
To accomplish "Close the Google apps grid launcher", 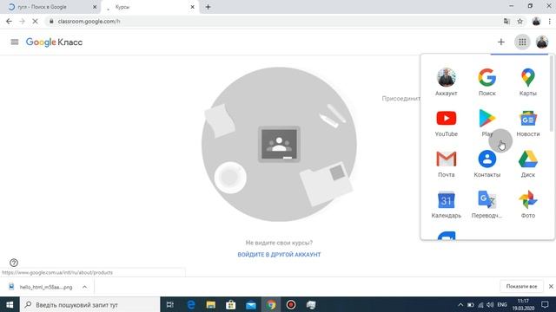I will click(x=522, y=42).
